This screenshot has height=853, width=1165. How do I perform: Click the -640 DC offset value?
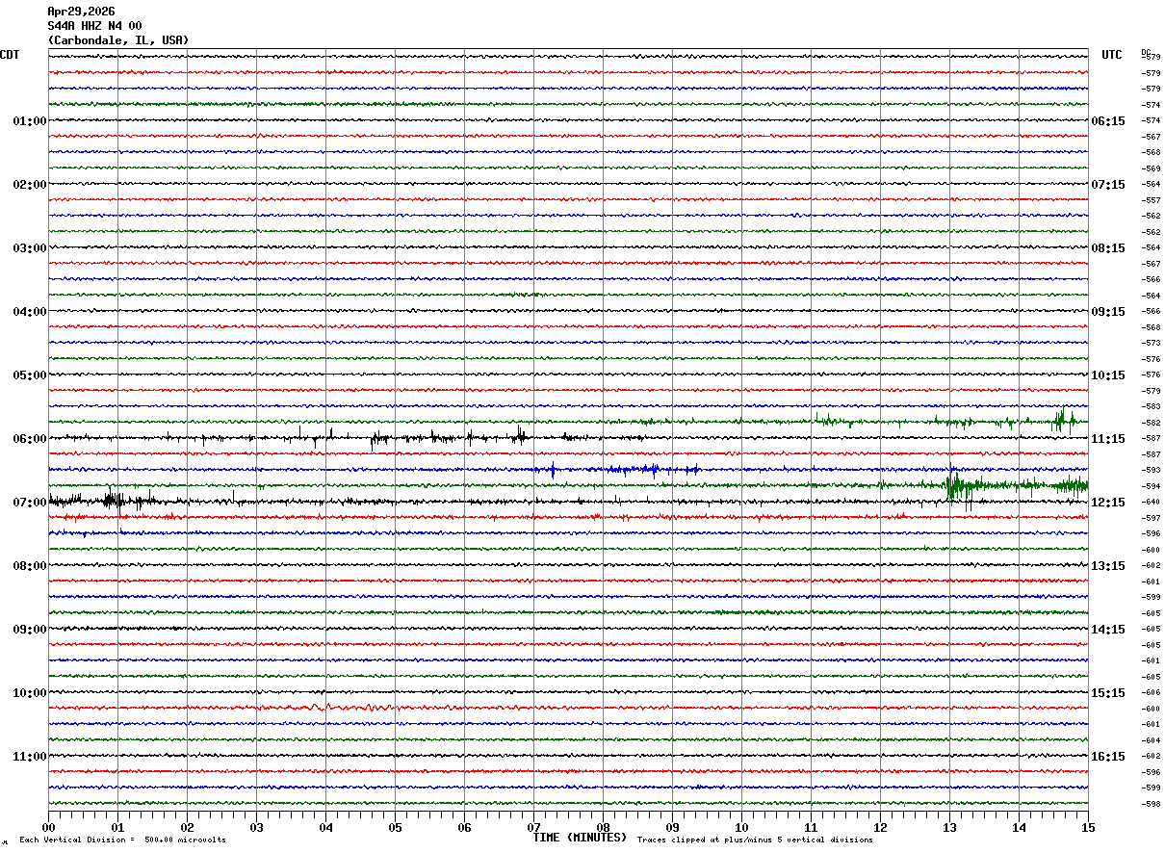1151,502
